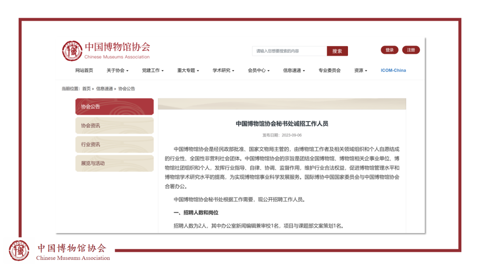Select the 协会公告 sidebar tab
The image size is (480, 270).
pyautogui.click(x=115, y=107)
